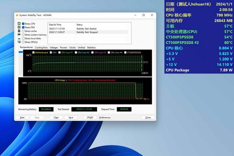234x156 pixels.
Task: Enable CPU Core #2 graph checkbox
Action: pyautogui.click(x=76, y=53)
